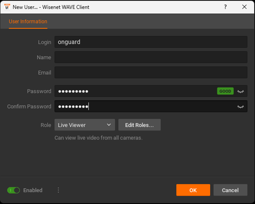
Task: Click the Wisenet WAVE app icon in title bar
Action: click(7, 7)
